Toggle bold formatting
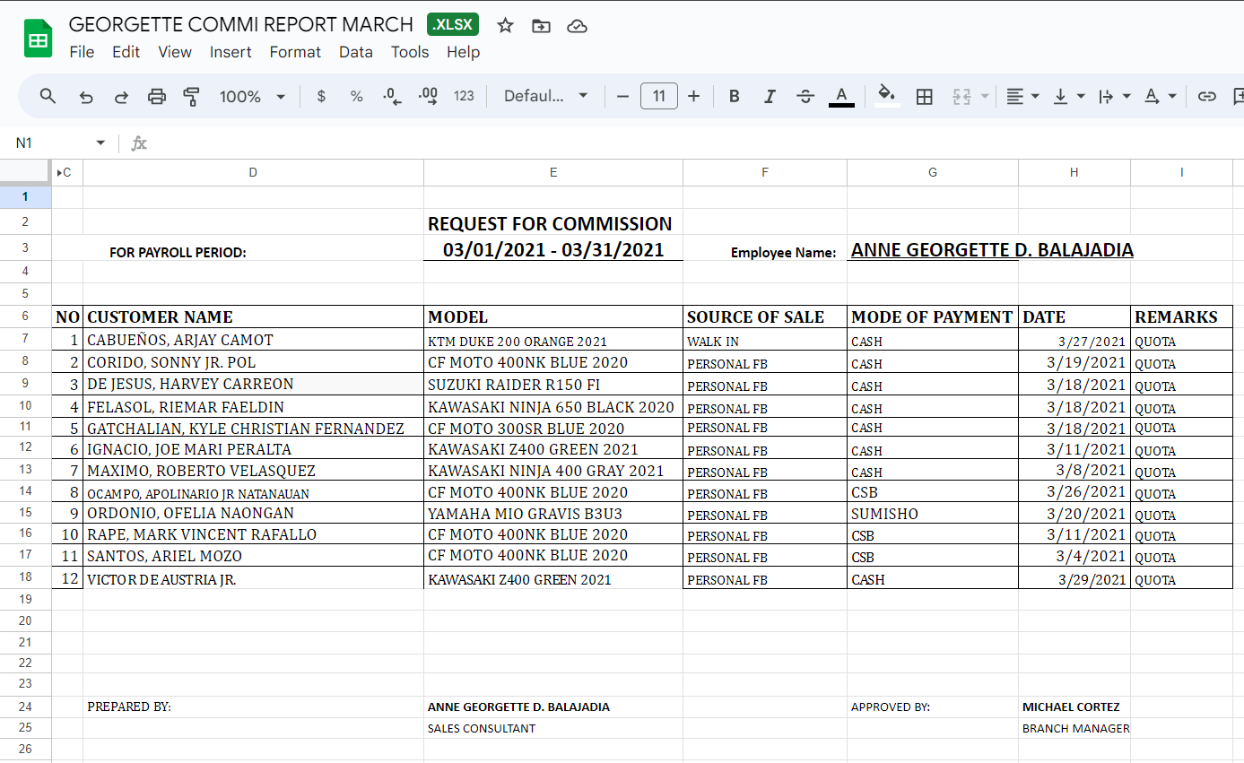The image size is (1244, 763). [734, 96]
